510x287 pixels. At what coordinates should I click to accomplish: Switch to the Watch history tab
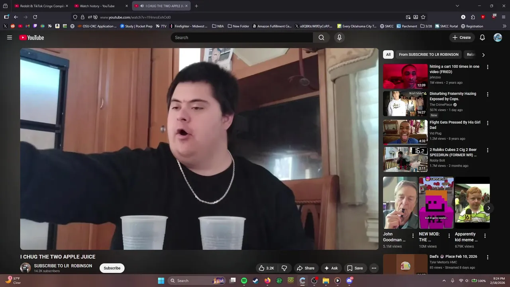(x=100, y=6)
